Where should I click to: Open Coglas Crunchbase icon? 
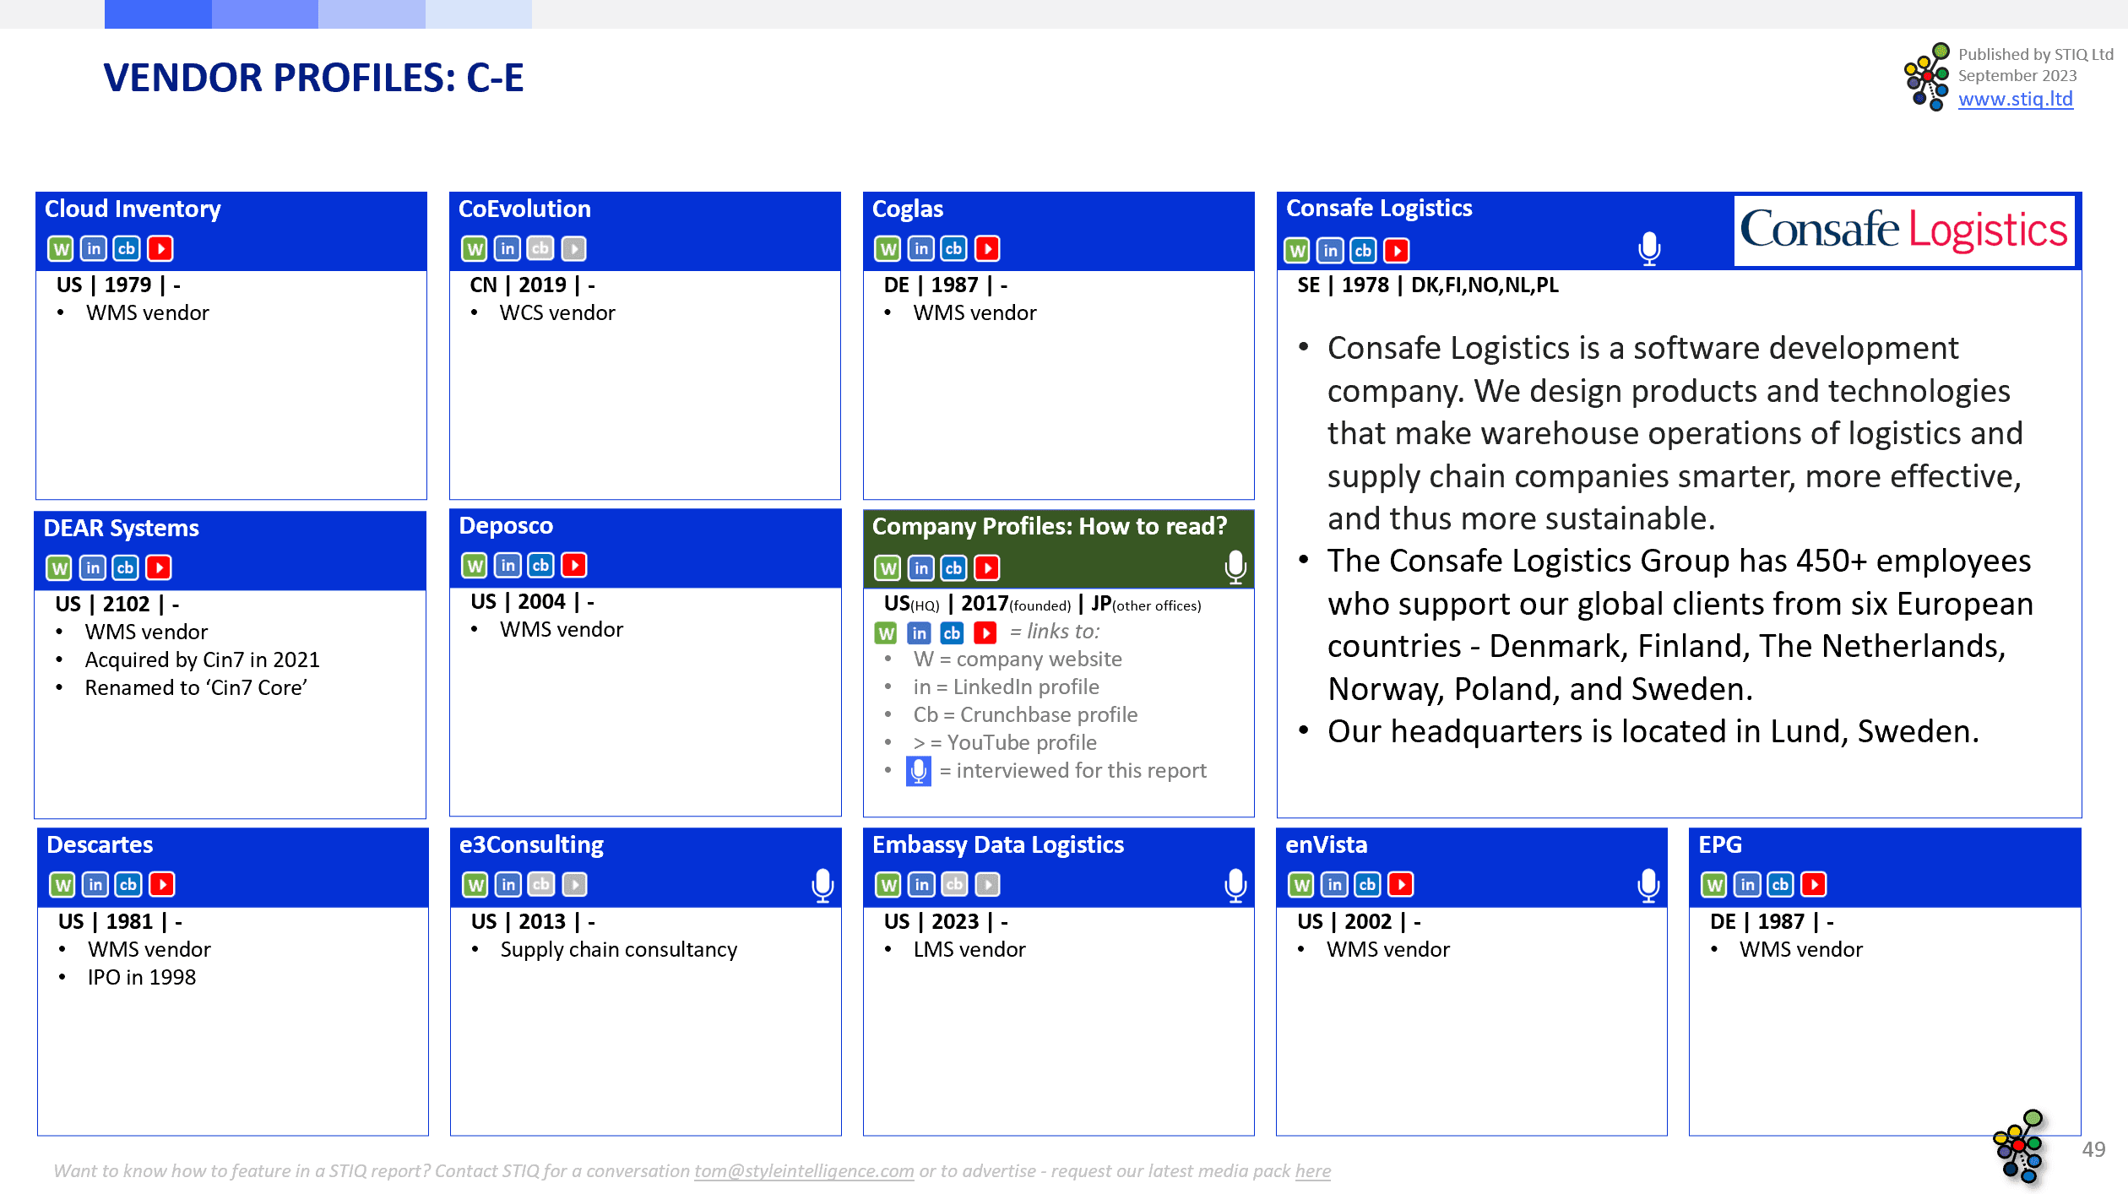(954, 249)
